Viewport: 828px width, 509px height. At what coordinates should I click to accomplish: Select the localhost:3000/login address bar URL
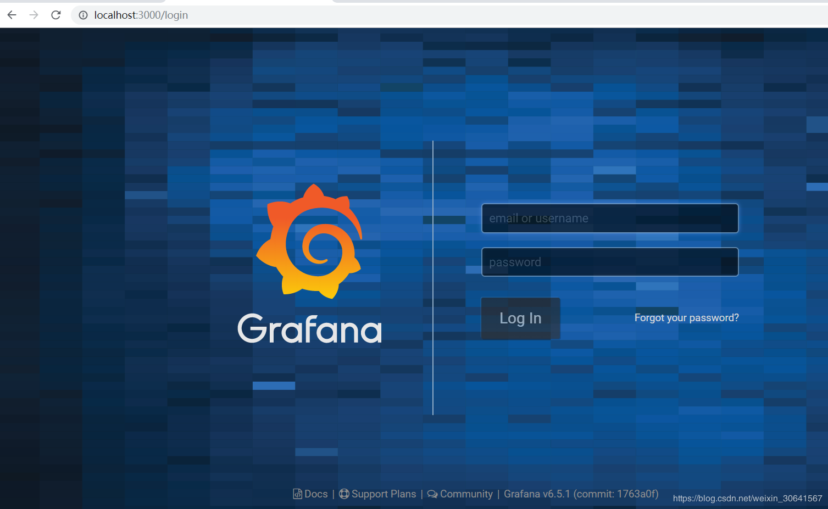pyautogui.click(x=141, y=15)
